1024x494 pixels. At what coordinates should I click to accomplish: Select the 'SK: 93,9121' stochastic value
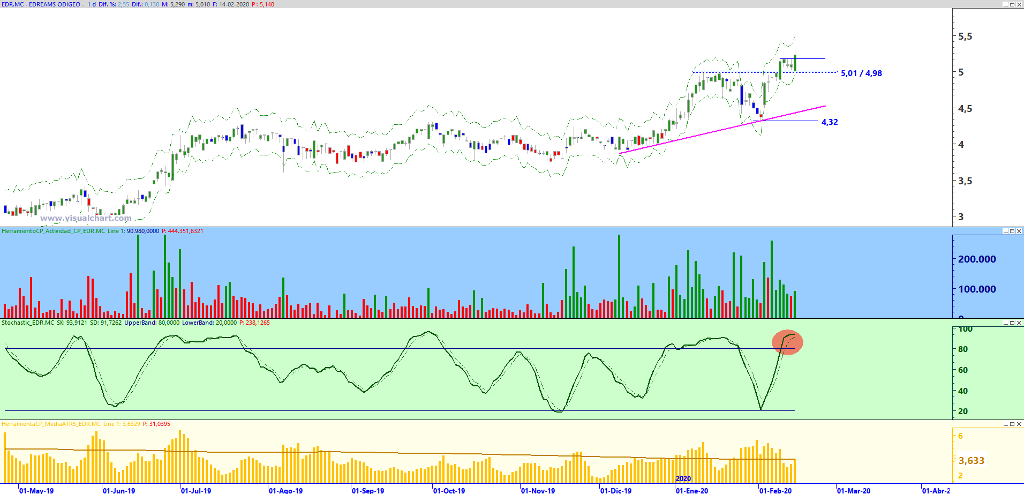(72, 323)
